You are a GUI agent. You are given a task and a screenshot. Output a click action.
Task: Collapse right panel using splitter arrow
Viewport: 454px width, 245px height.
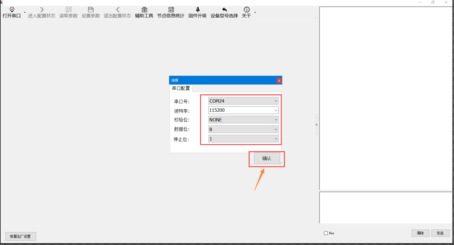click(x=317, y=125)
